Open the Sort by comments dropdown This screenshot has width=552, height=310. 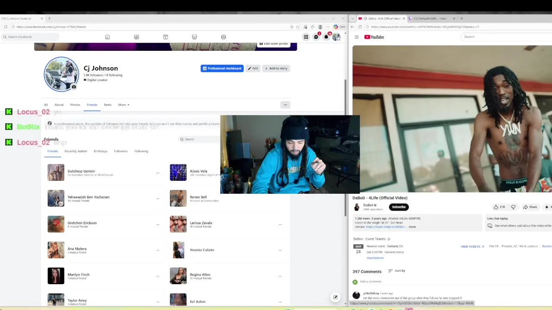click(397, 271)
